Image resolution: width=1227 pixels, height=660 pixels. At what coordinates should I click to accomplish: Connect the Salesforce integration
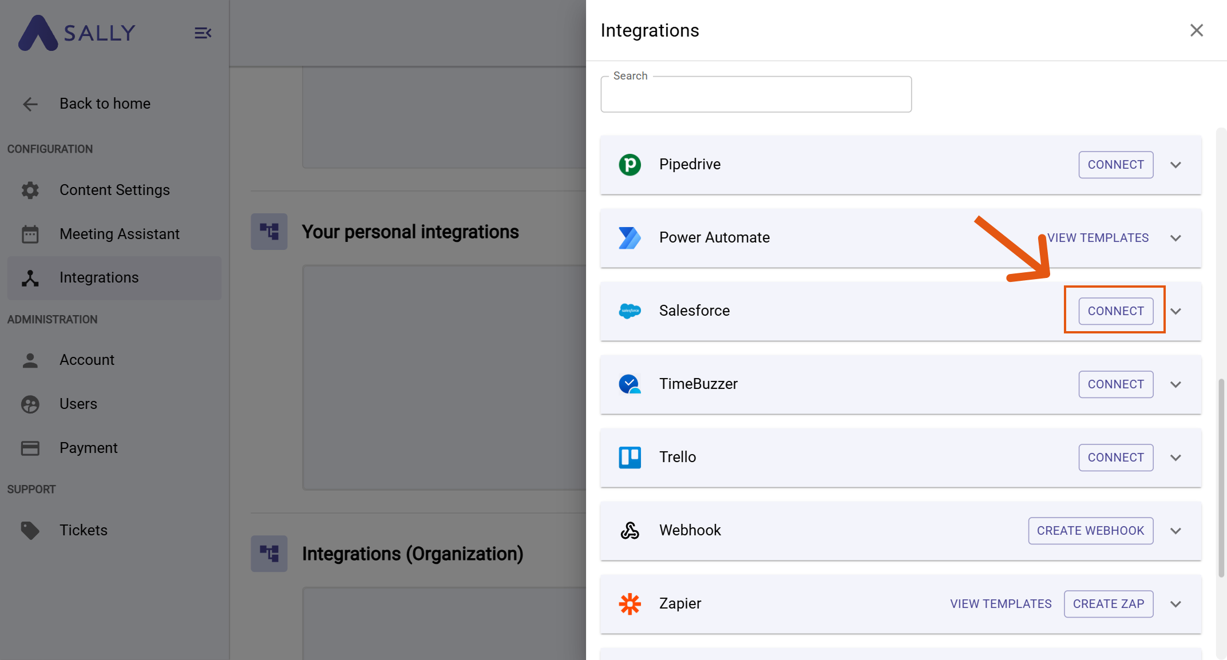1115,311
